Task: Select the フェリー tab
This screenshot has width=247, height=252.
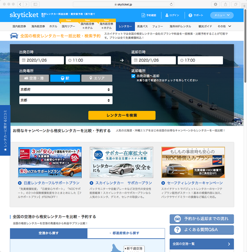Action: click(x=157, y=26)
